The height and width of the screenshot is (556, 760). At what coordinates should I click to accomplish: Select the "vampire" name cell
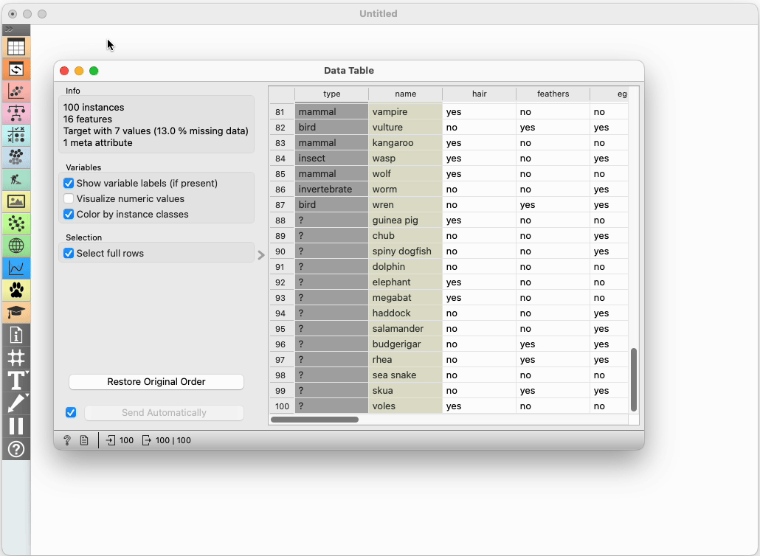405,112
